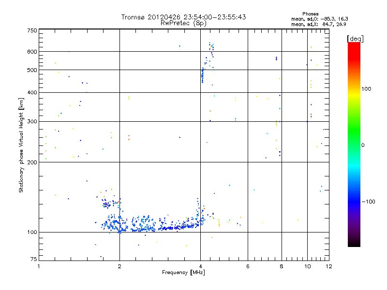Click the "Phases" header text
This screenshot has width=387, height=290.
pos(310,14)
